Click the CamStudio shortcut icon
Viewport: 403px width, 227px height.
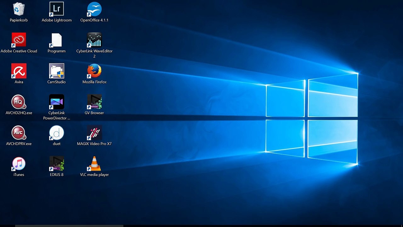click(x=57, y=71)
